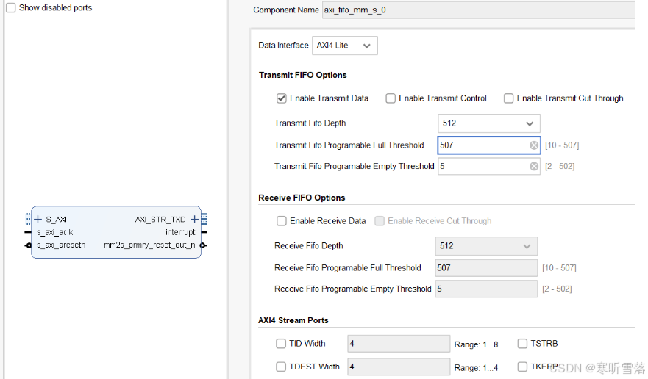
Task: Click AXI4 Stream Ports heading
Action: click(x=293, y=320)
